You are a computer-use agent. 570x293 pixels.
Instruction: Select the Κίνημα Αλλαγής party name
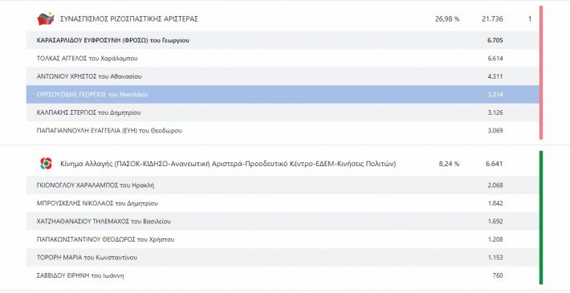[x=228, y=164]
